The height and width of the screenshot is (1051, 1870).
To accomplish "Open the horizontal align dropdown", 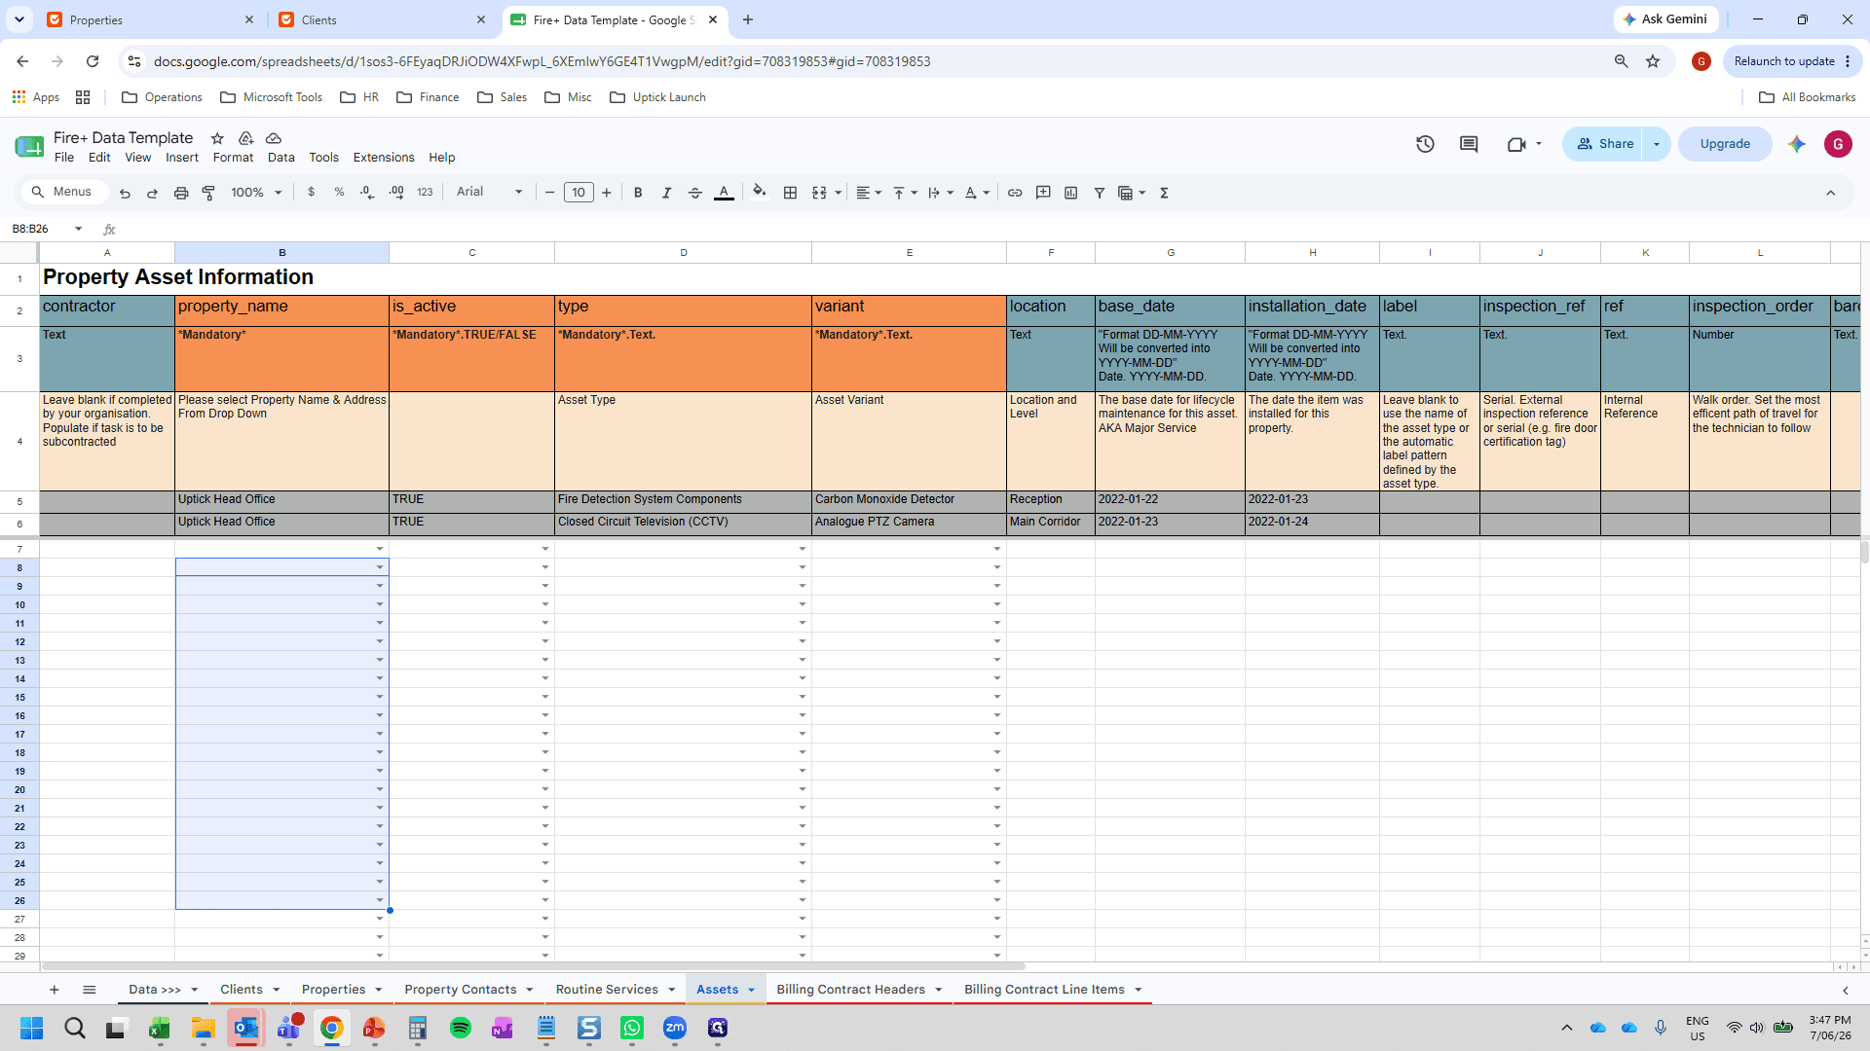I will (869, 193).
